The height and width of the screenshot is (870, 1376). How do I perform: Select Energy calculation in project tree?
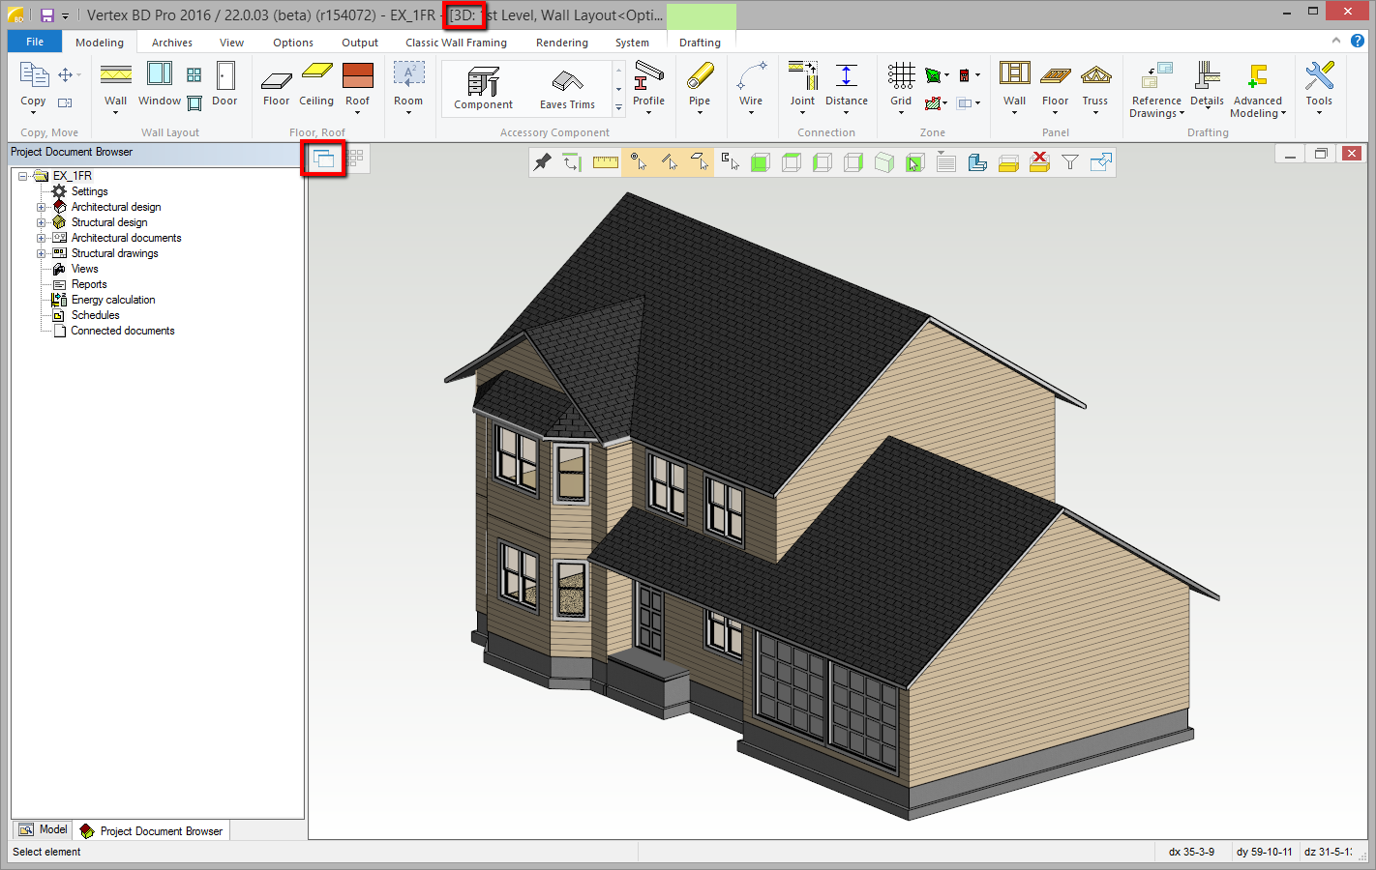click(x=113, y=300)
